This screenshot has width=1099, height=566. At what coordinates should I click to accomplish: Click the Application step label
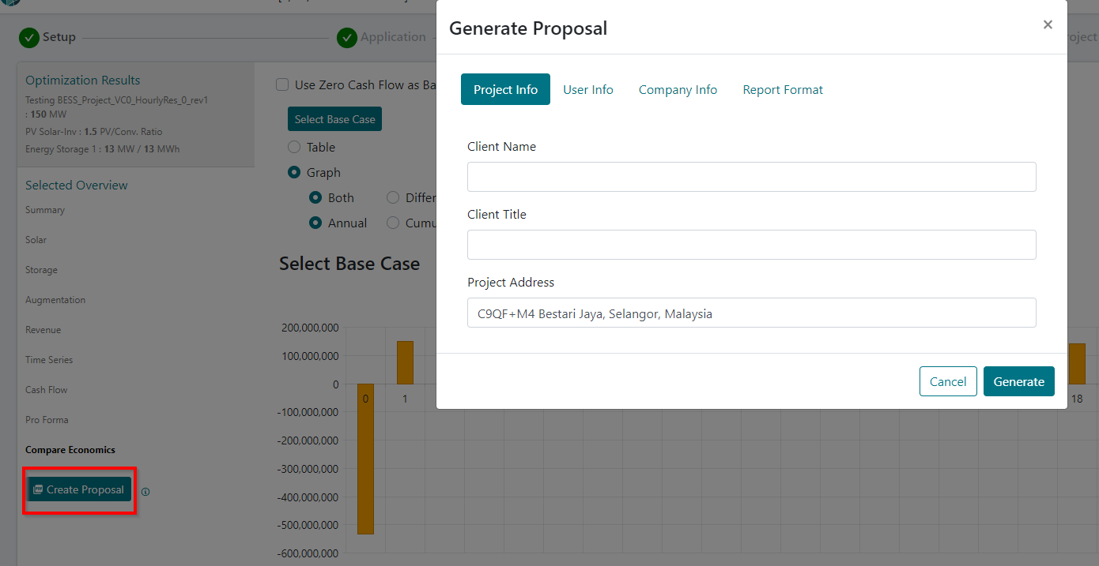(x=393, y=37)
